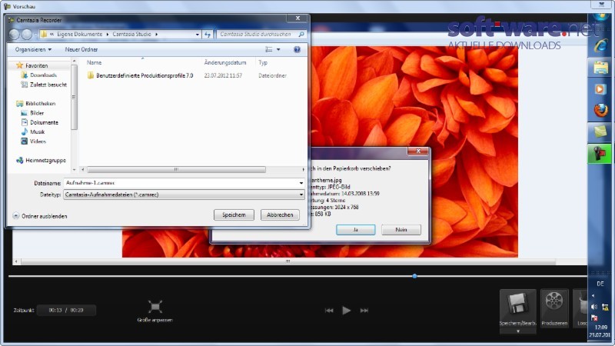This screenshot has height=346, width=615.
Task: Open view options dropdown arrow beside view icon
Action: (x=278, y=49)
